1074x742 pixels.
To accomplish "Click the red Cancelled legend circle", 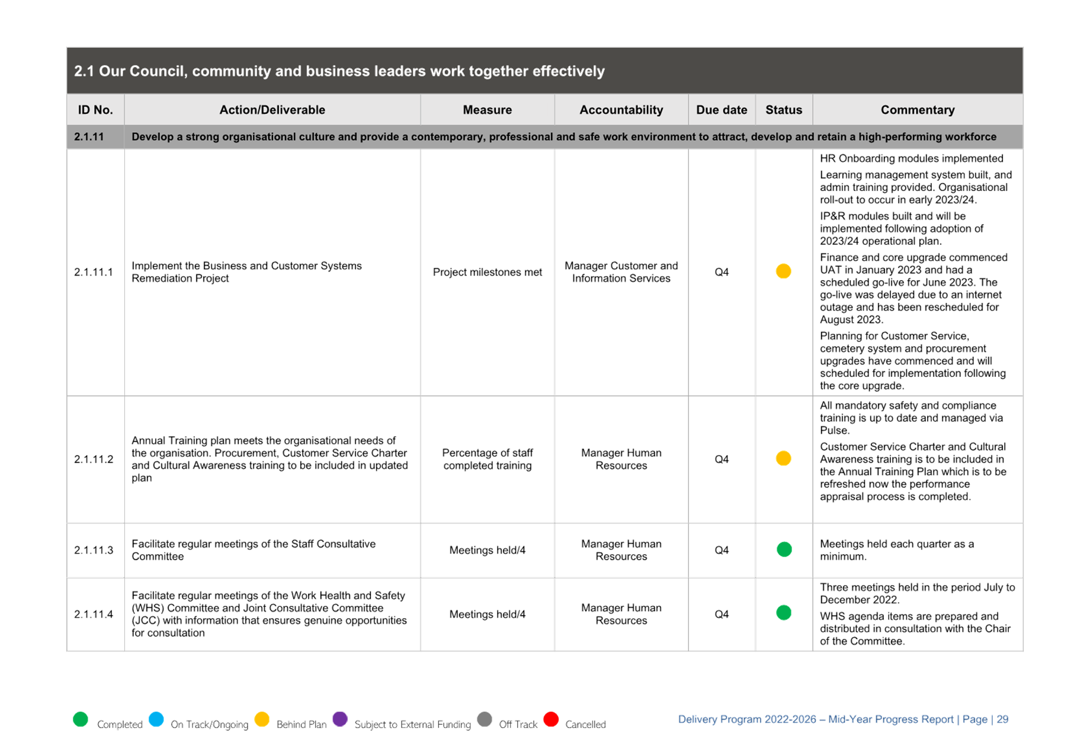I will [x=551, y=719].
